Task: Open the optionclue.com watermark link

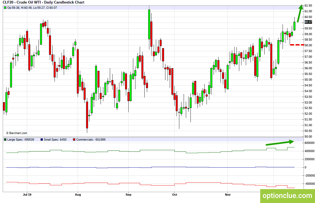Action: (x=287, y=196)
